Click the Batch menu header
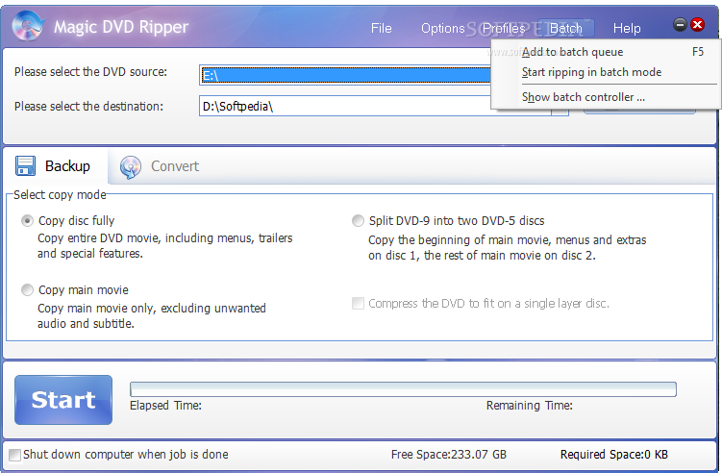722x473 pixels. pos(566,29)
